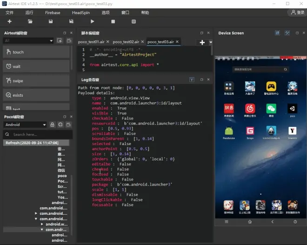
Task: Insert a touch command
Action: tap(36, 52)
